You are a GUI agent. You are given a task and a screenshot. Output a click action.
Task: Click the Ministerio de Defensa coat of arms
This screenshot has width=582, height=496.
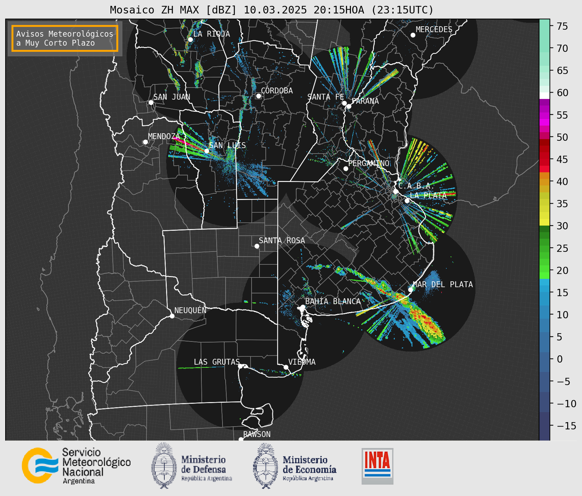click(x=164, y=466)
